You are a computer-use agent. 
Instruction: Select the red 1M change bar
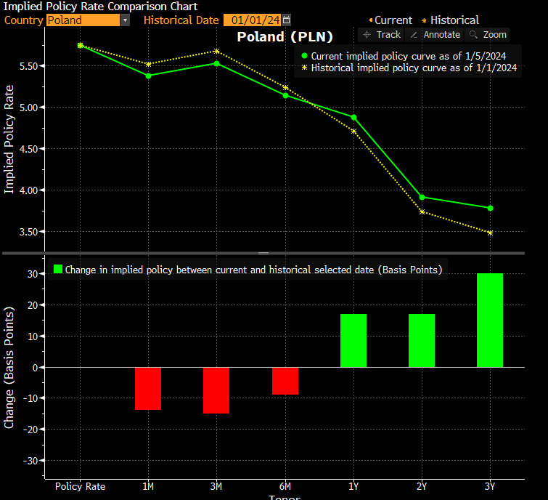pyautogui.click(x=148, y=389)
